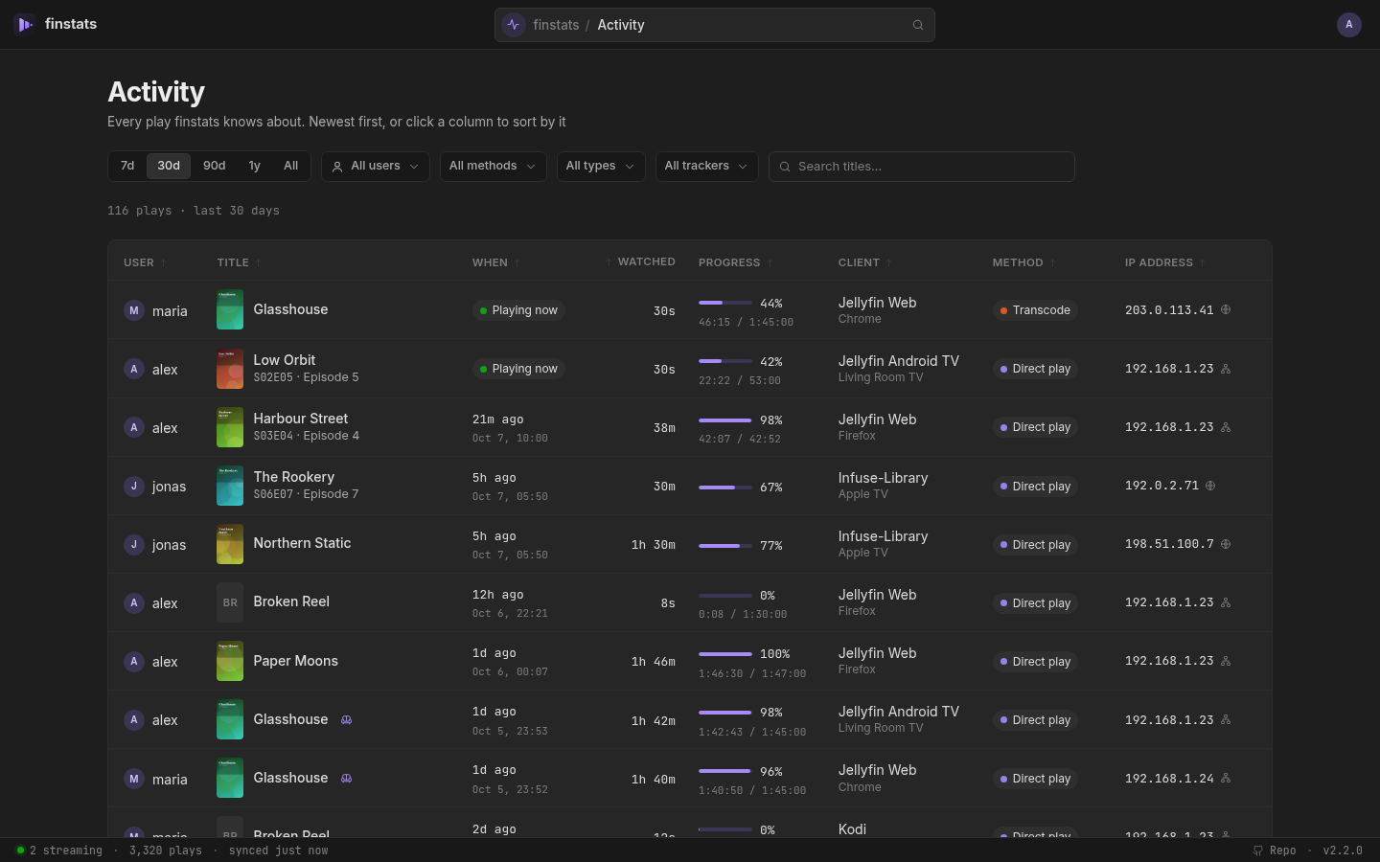
Task: Sort by the WHEN column
Action: tap(495, 262)
